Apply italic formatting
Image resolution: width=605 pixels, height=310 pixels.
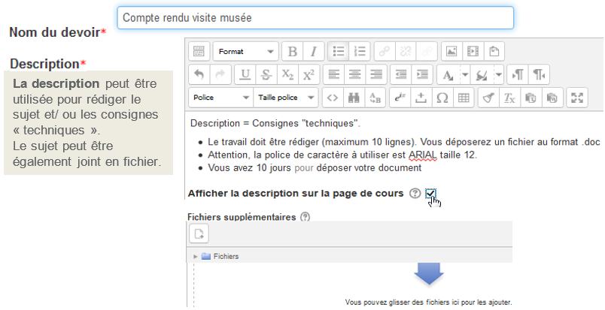[312, 52]
